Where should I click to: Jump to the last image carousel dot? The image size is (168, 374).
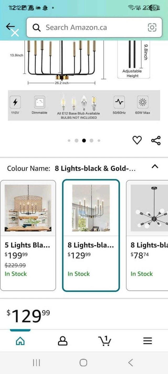(x=99, y=140)
